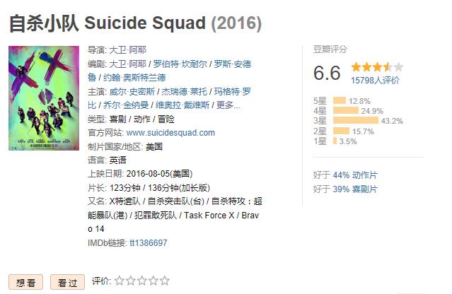
Task: Rate the movie one star
Action: click(119, 281)
